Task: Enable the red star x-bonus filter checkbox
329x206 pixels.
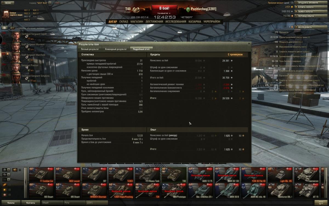Action: (x=10, y=195)
